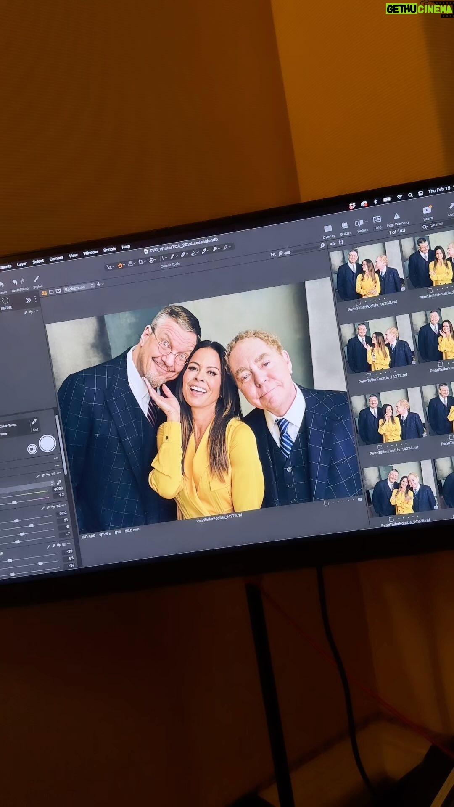Click the Learn button
Screen dimensions: 454x807
(428, 212)
